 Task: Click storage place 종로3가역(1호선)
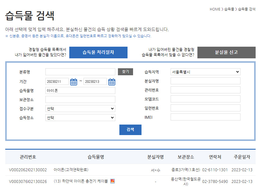click(x=186, y=170)
